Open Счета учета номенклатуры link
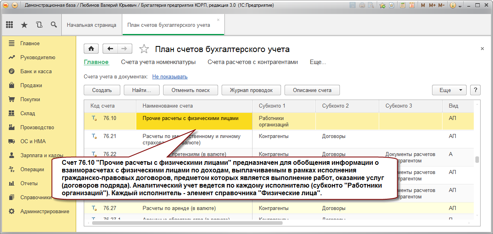This screenshot has width=493, height=234. (158, 62)
